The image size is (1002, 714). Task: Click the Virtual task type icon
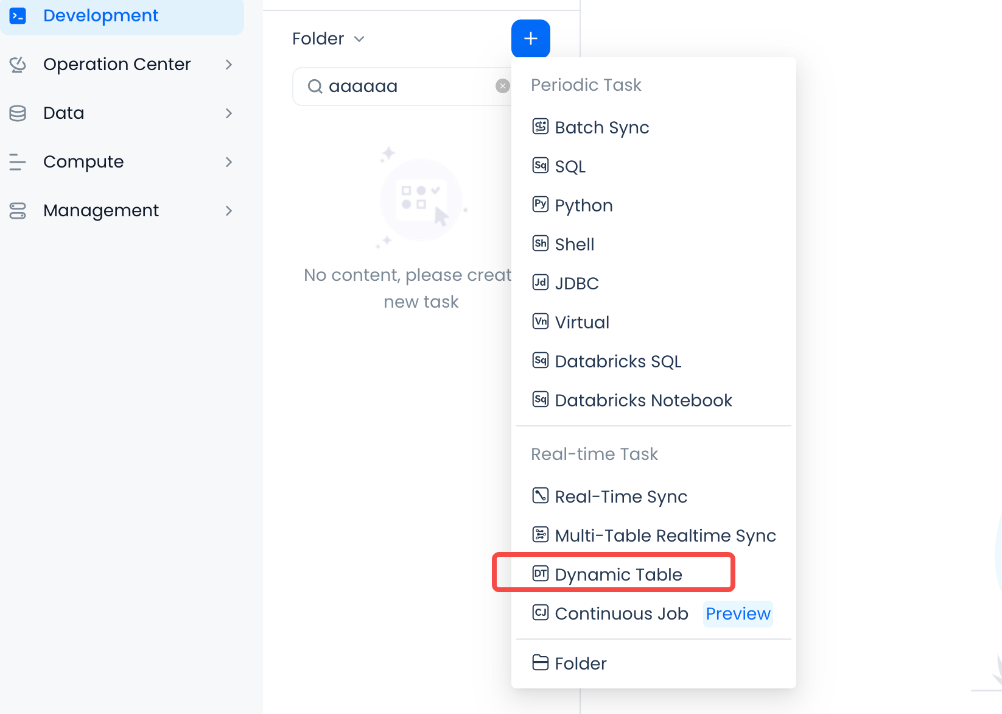tap(541, 322)
